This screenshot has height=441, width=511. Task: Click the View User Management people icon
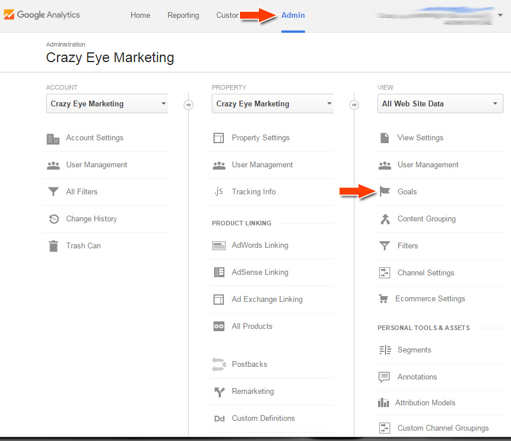point(384,166)
